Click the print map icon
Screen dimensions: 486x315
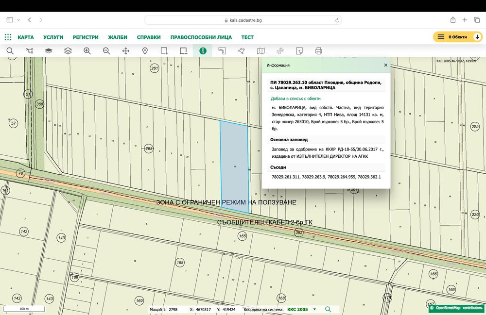pos(319,50)
